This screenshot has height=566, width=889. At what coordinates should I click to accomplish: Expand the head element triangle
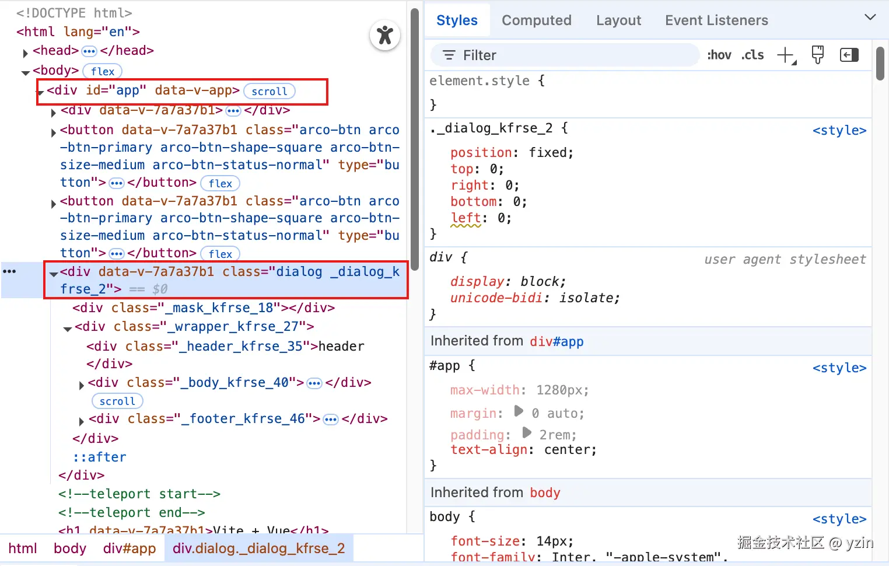pyautogui.click(x=25, y=54)
